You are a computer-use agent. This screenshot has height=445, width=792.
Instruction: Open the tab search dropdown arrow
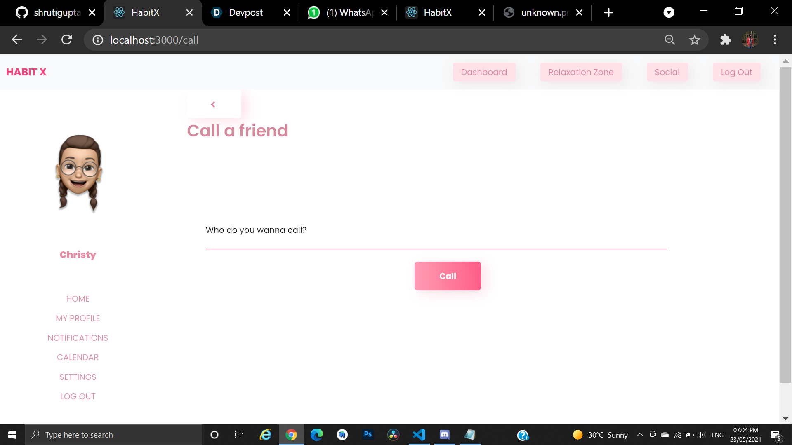point(669,12)
